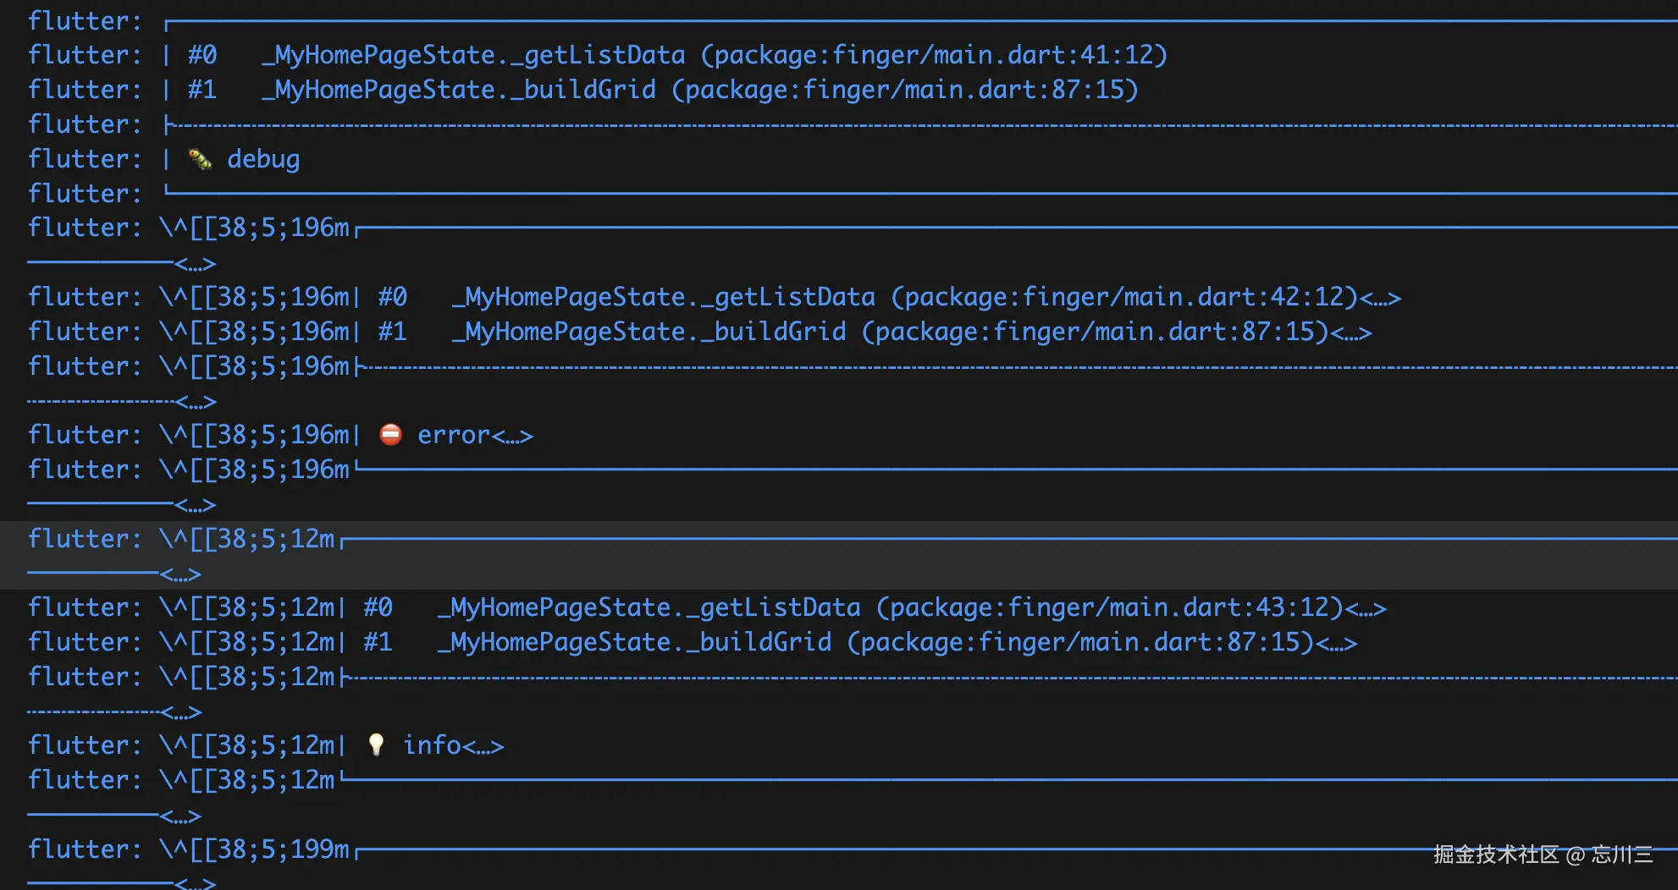
Task: Expand the ellipsis right after "error"
Action: [513, 437]
